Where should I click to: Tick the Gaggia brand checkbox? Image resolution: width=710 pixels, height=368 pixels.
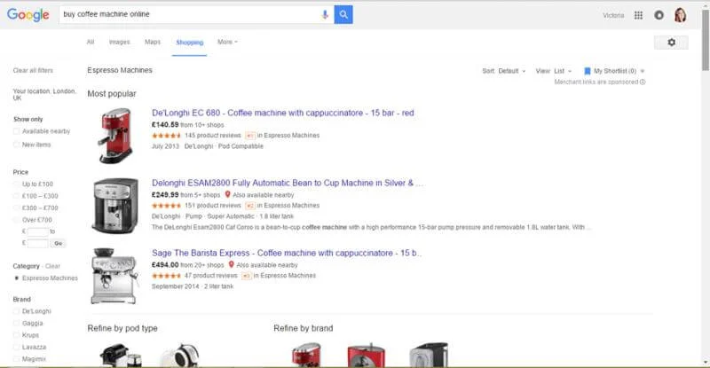[17, 323]
